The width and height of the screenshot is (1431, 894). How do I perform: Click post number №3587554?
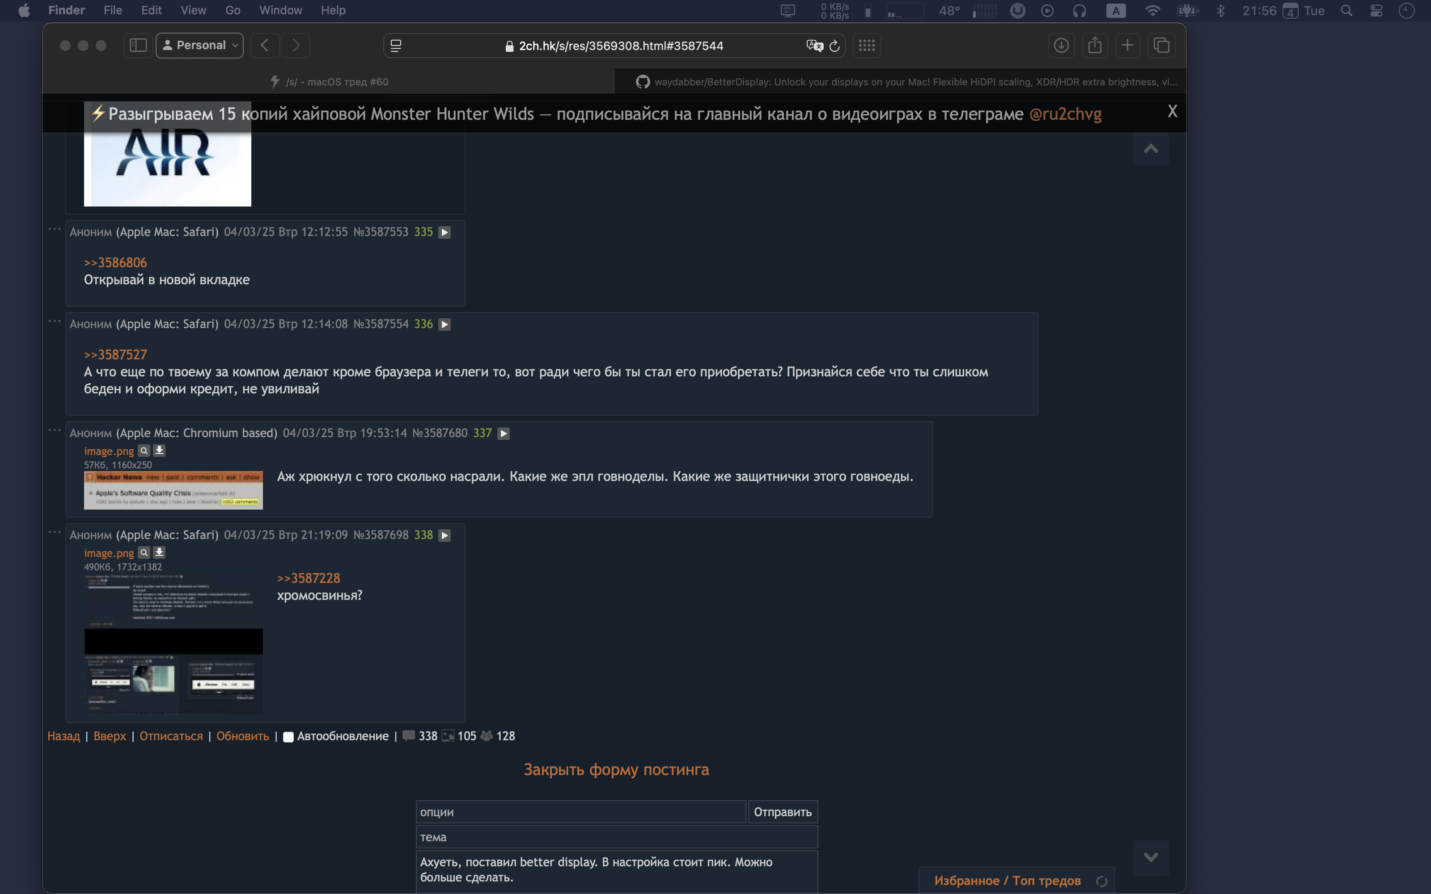point(381,324)
